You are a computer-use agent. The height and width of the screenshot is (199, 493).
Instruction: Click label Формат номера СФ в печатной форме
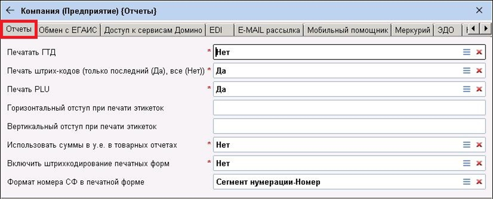75,182
